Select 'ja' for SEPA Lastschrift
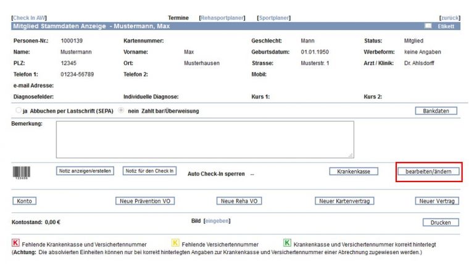Image resolution: width=474 pixels, height=264 pixels. 17,111
